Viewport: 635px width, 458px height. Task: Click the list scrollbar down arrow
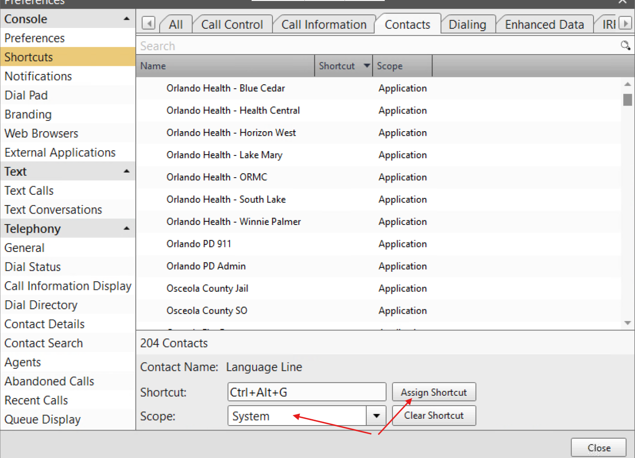[x=627, y=323]
